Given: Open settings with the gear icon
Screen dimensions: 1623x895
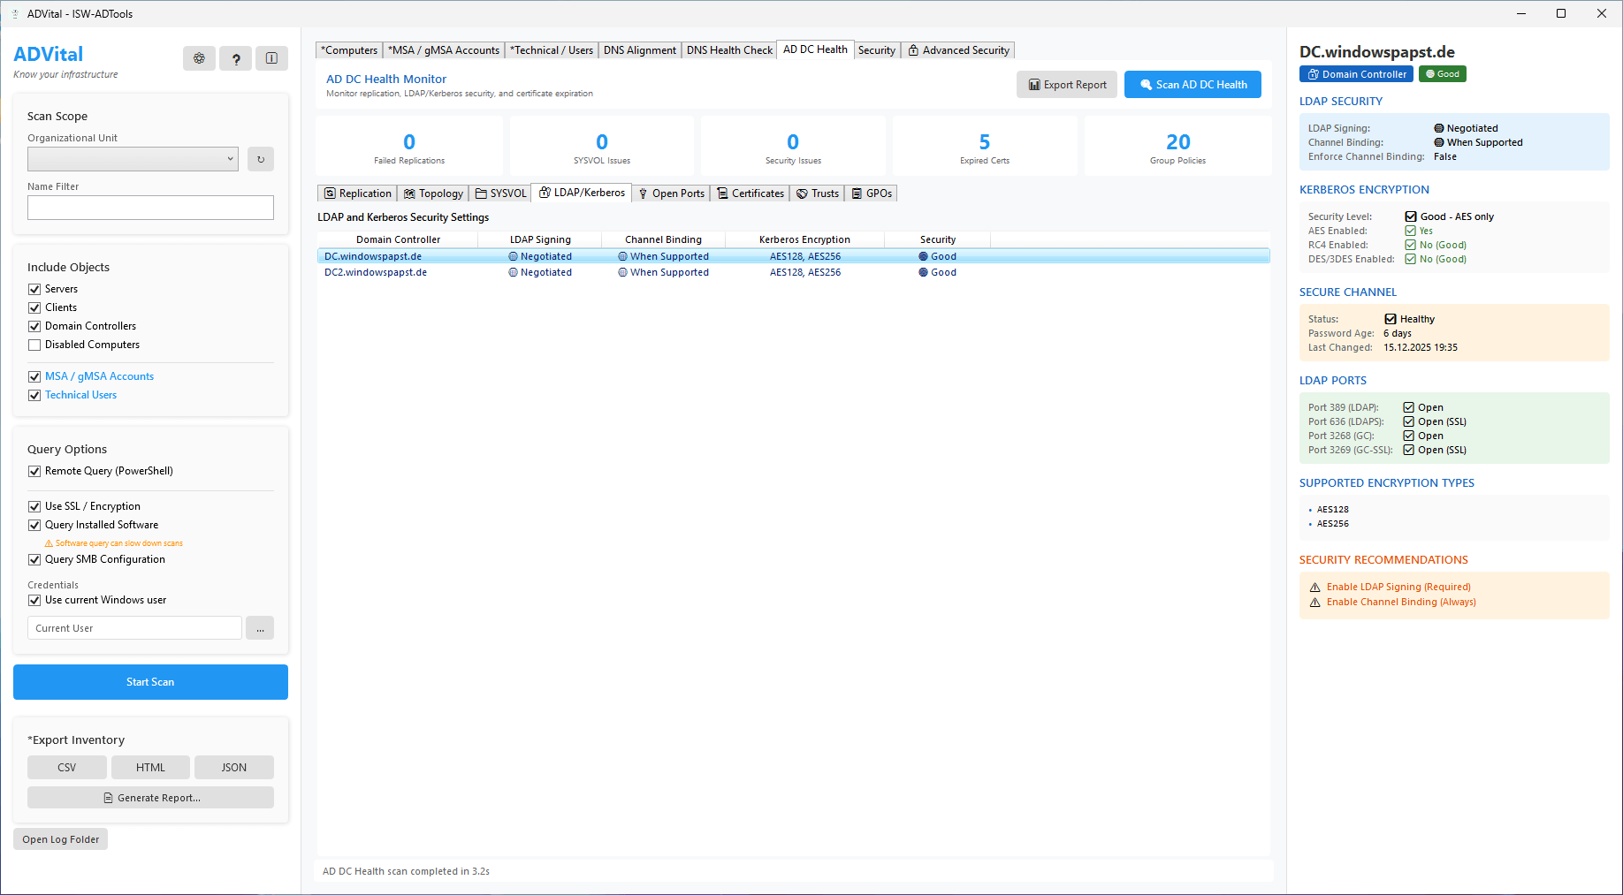Looking at the screenshot, I should tap(199, 58).
